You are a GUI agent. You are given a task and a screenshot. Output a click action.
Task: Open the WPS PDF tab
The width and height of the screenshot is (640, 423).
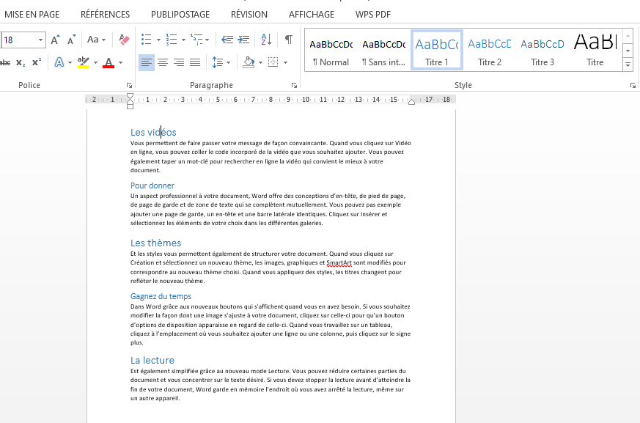pyautogui.click(x=373, y=14)
